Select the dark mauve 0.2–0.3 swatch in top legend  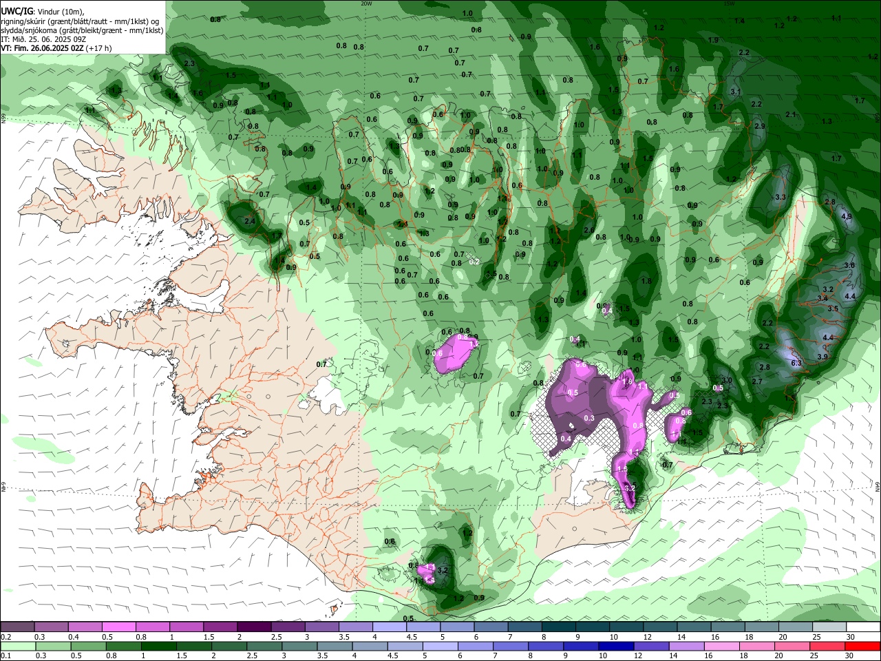(x=17, y=627)
